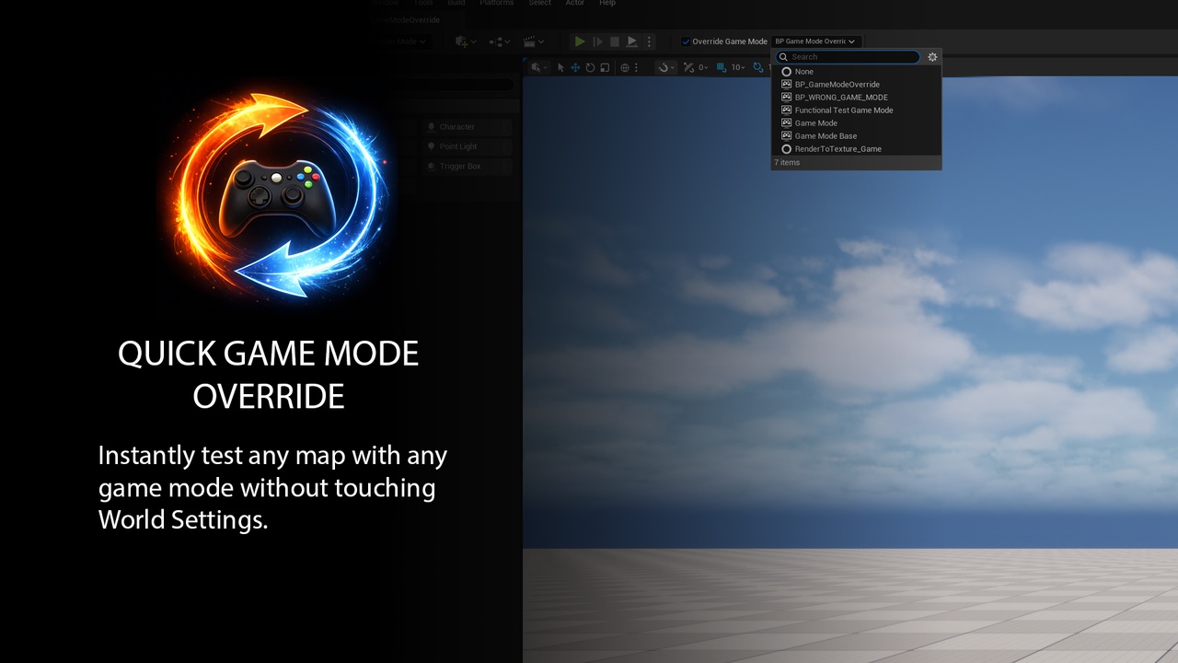Toggle grid location snapping icon
This screenshot has height=663, width=1178.
point(722,67)
